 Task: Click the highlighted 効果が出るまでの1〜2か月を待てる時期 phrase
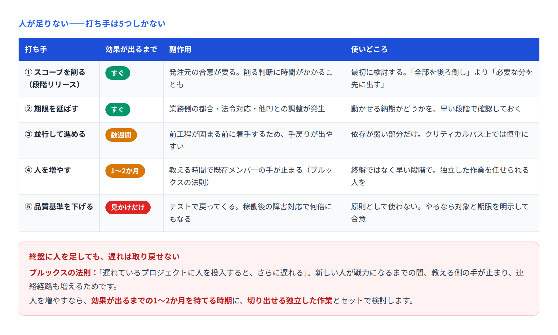[x=162, y=301]
